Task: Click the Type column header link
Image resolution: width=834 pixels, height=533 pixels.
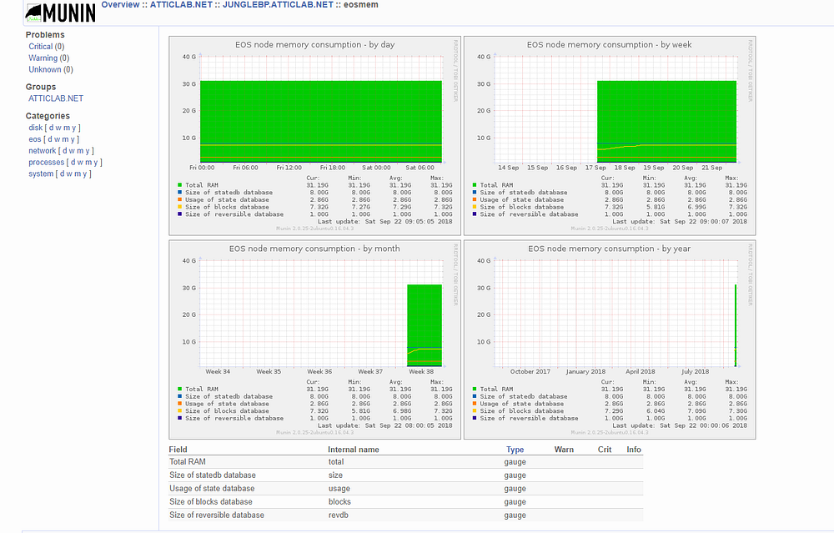Action: click(x=515, y=450)
